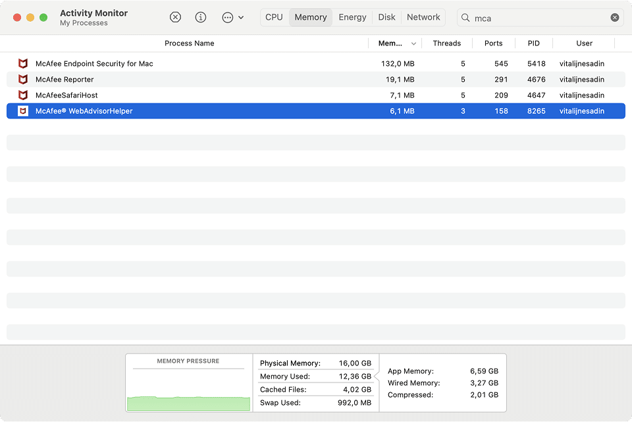The width and height of the screenshot is (632, 422).
Task: Sort by the Threads column header
Action: click(x=446, y=43)
